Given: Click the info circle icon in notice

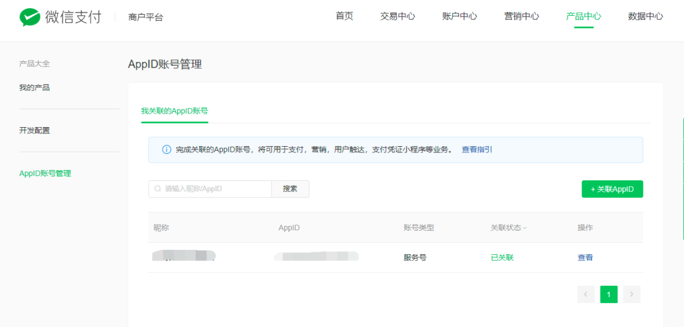Looking at the screenshot, I should (167, 150).
